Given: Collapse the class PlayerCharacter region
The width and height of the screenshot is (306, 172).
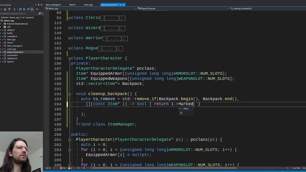Looking at the screenshot, I should (69, 58).
